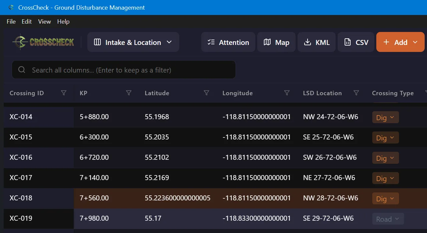This screenshot has height=233, width=427.
Task: Click the CrossCheck logo in the toolbar
Action: pos(43,42)
